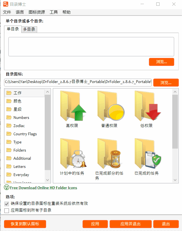The image size is (182, 231).
Task: Choose the 已完成部分的任务 hourglass folder icon
Action: click(x=110, y=153)
